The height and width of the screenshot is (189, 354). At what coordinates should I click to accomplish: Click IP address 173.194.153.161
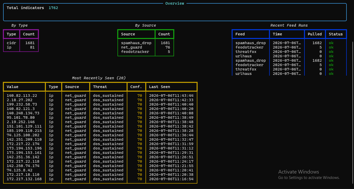pos(24,153)
